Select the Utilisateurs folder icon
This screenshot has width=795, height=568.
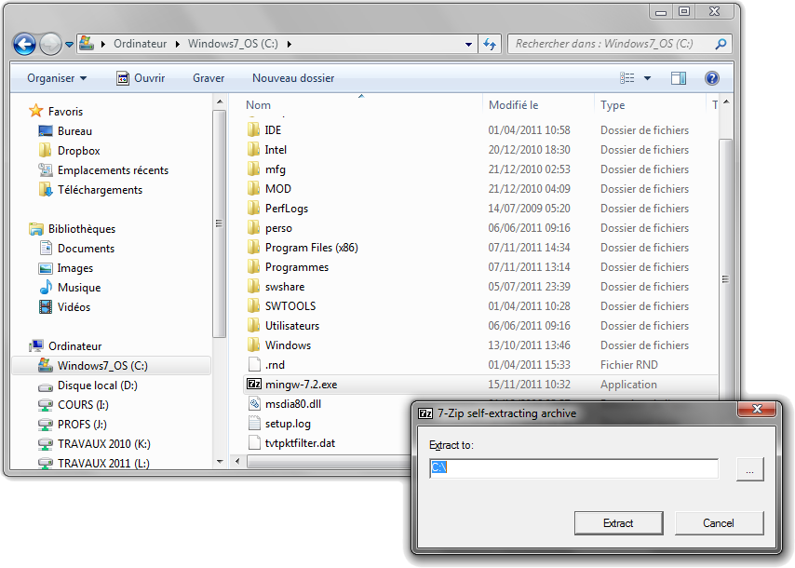(x=253, y=326)
